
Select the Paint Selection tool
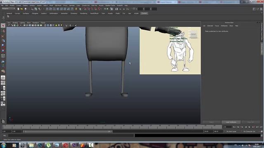[x=3, y=36]
